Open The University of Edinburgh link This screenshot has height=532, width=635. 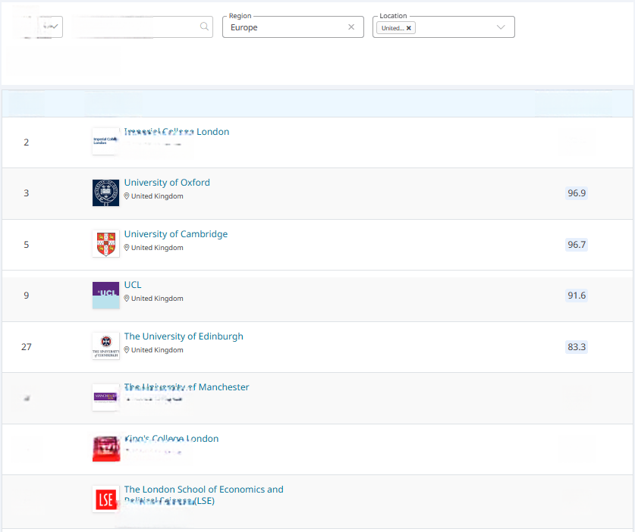click(184, 336)
